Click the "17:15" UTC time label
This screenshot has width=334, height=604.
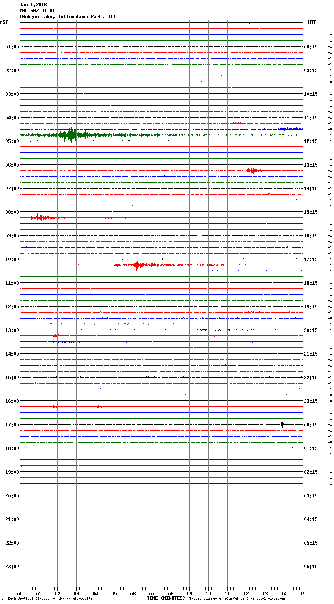click(x=311, y=259)
